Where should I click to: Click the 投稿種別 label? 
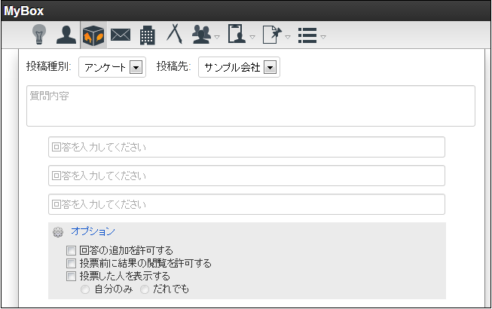point(49,66)
